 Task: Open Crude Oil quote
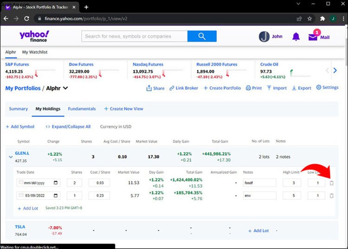point(269,64)
